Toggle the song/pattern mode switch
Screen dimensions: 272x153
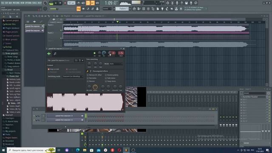(51, 3)
